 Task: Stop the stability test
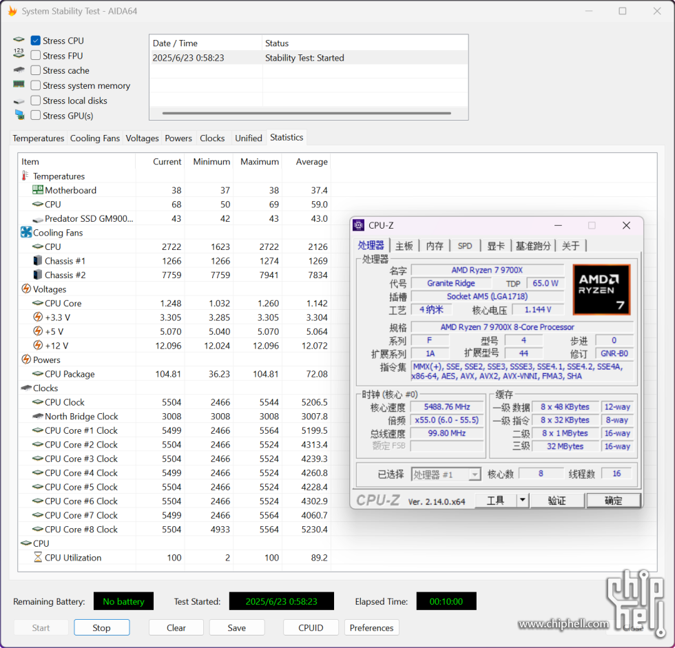pos(102,627)
